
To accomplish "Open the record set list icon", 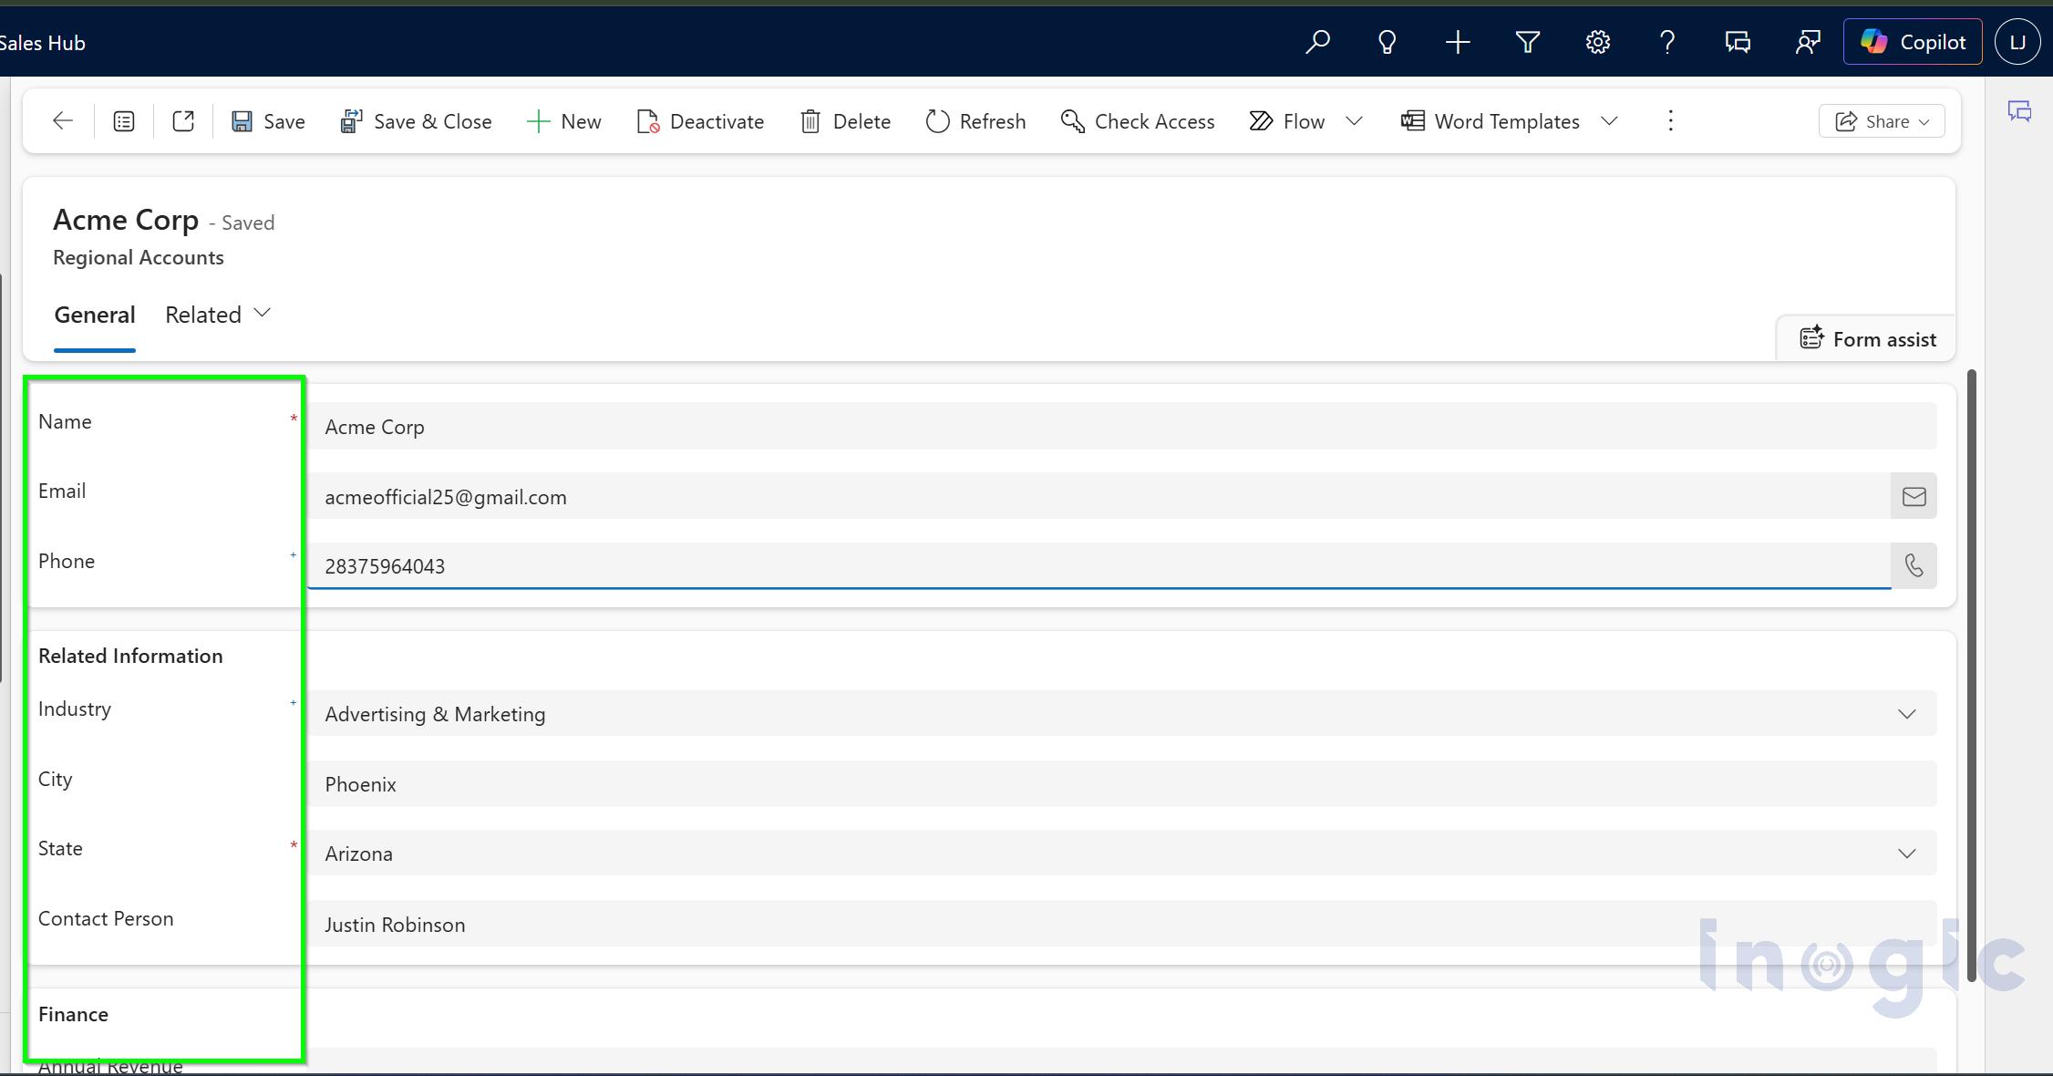I will (124, 120).
